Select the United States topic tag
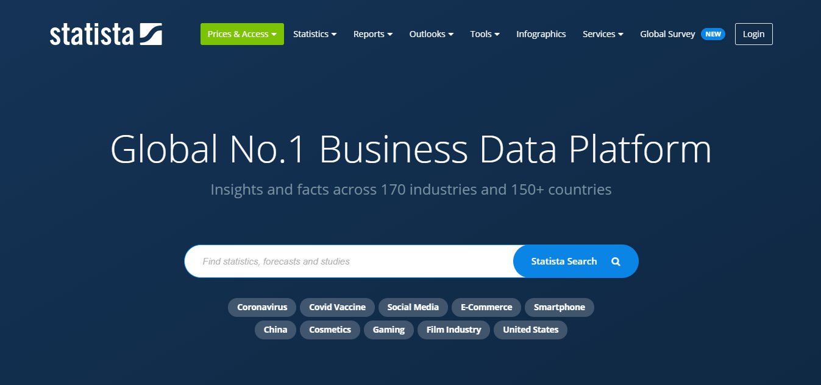This screenshot has width=821, height=385. pyautogui.click(x=530, y=330)
